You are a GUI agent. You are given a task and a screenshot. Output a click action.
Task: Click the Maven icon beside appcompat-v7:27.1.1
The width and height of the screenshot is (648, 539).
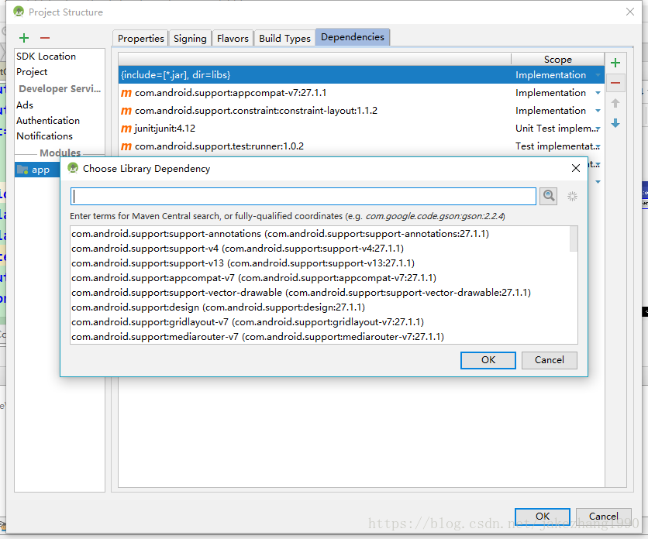126,93
